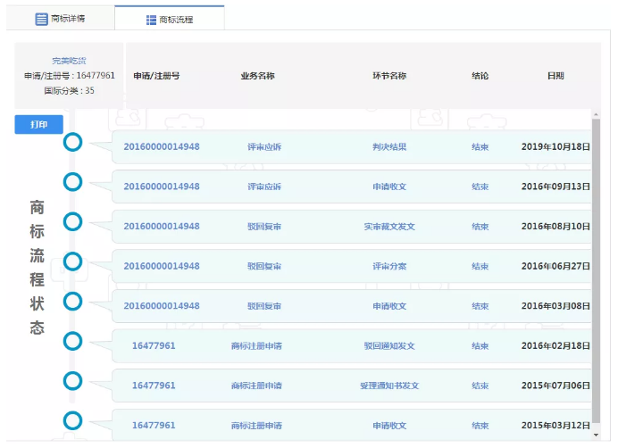
Task: Click 申请收文 in the 2016年03月08日 row
Action: [389, 306]
